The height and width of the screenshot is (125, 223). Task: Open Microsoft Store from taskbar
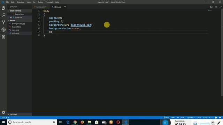[x=97, y=122]
